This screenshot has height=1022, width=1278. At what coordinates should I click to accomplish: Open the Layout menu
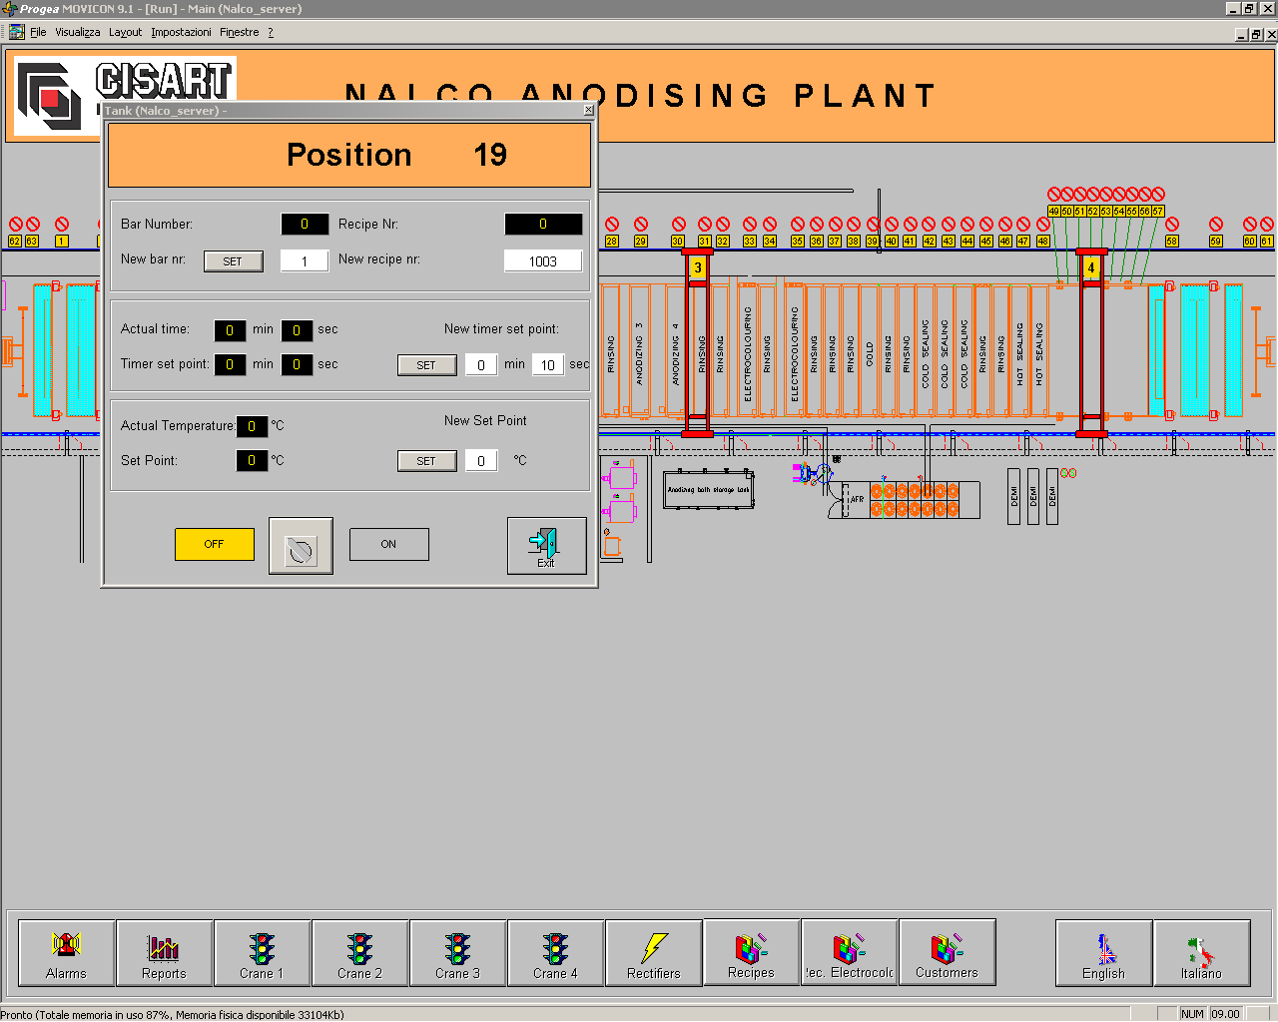click(x=125, y=32)
